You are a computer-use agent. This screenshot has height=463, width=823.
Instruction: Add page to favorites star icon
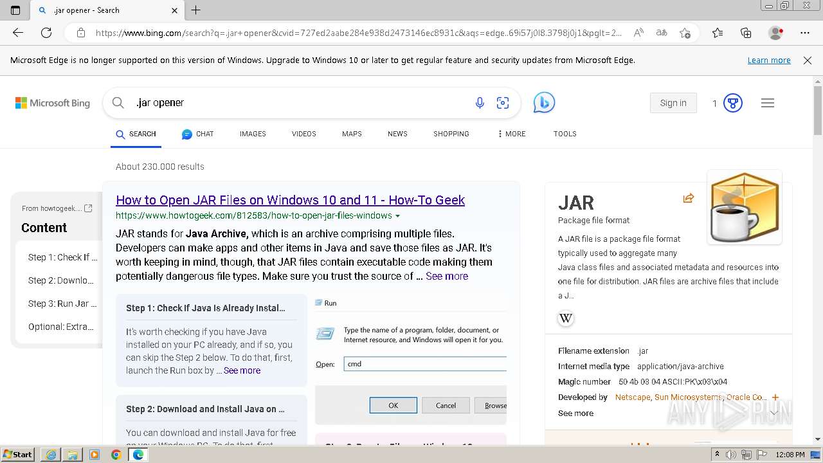[685, 33]
